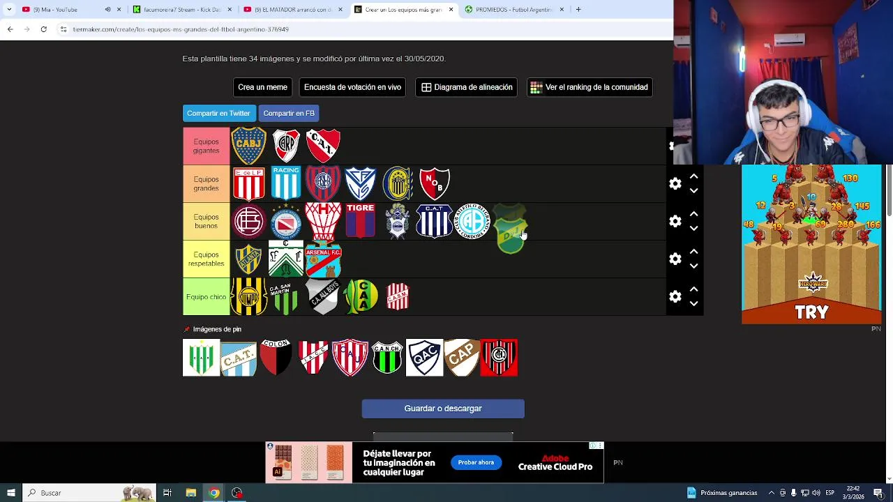This screenshot has width=893, height=502.
Task: Show hidden system tray icons
Action: 772,493
